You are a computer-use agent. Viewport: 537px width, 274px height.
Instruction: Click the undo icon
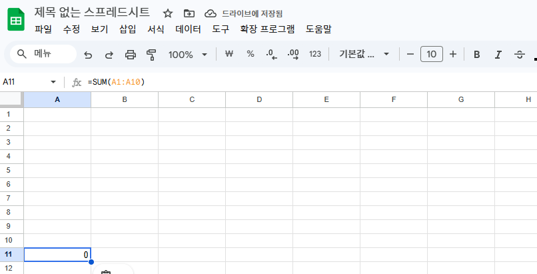(88, 55)
